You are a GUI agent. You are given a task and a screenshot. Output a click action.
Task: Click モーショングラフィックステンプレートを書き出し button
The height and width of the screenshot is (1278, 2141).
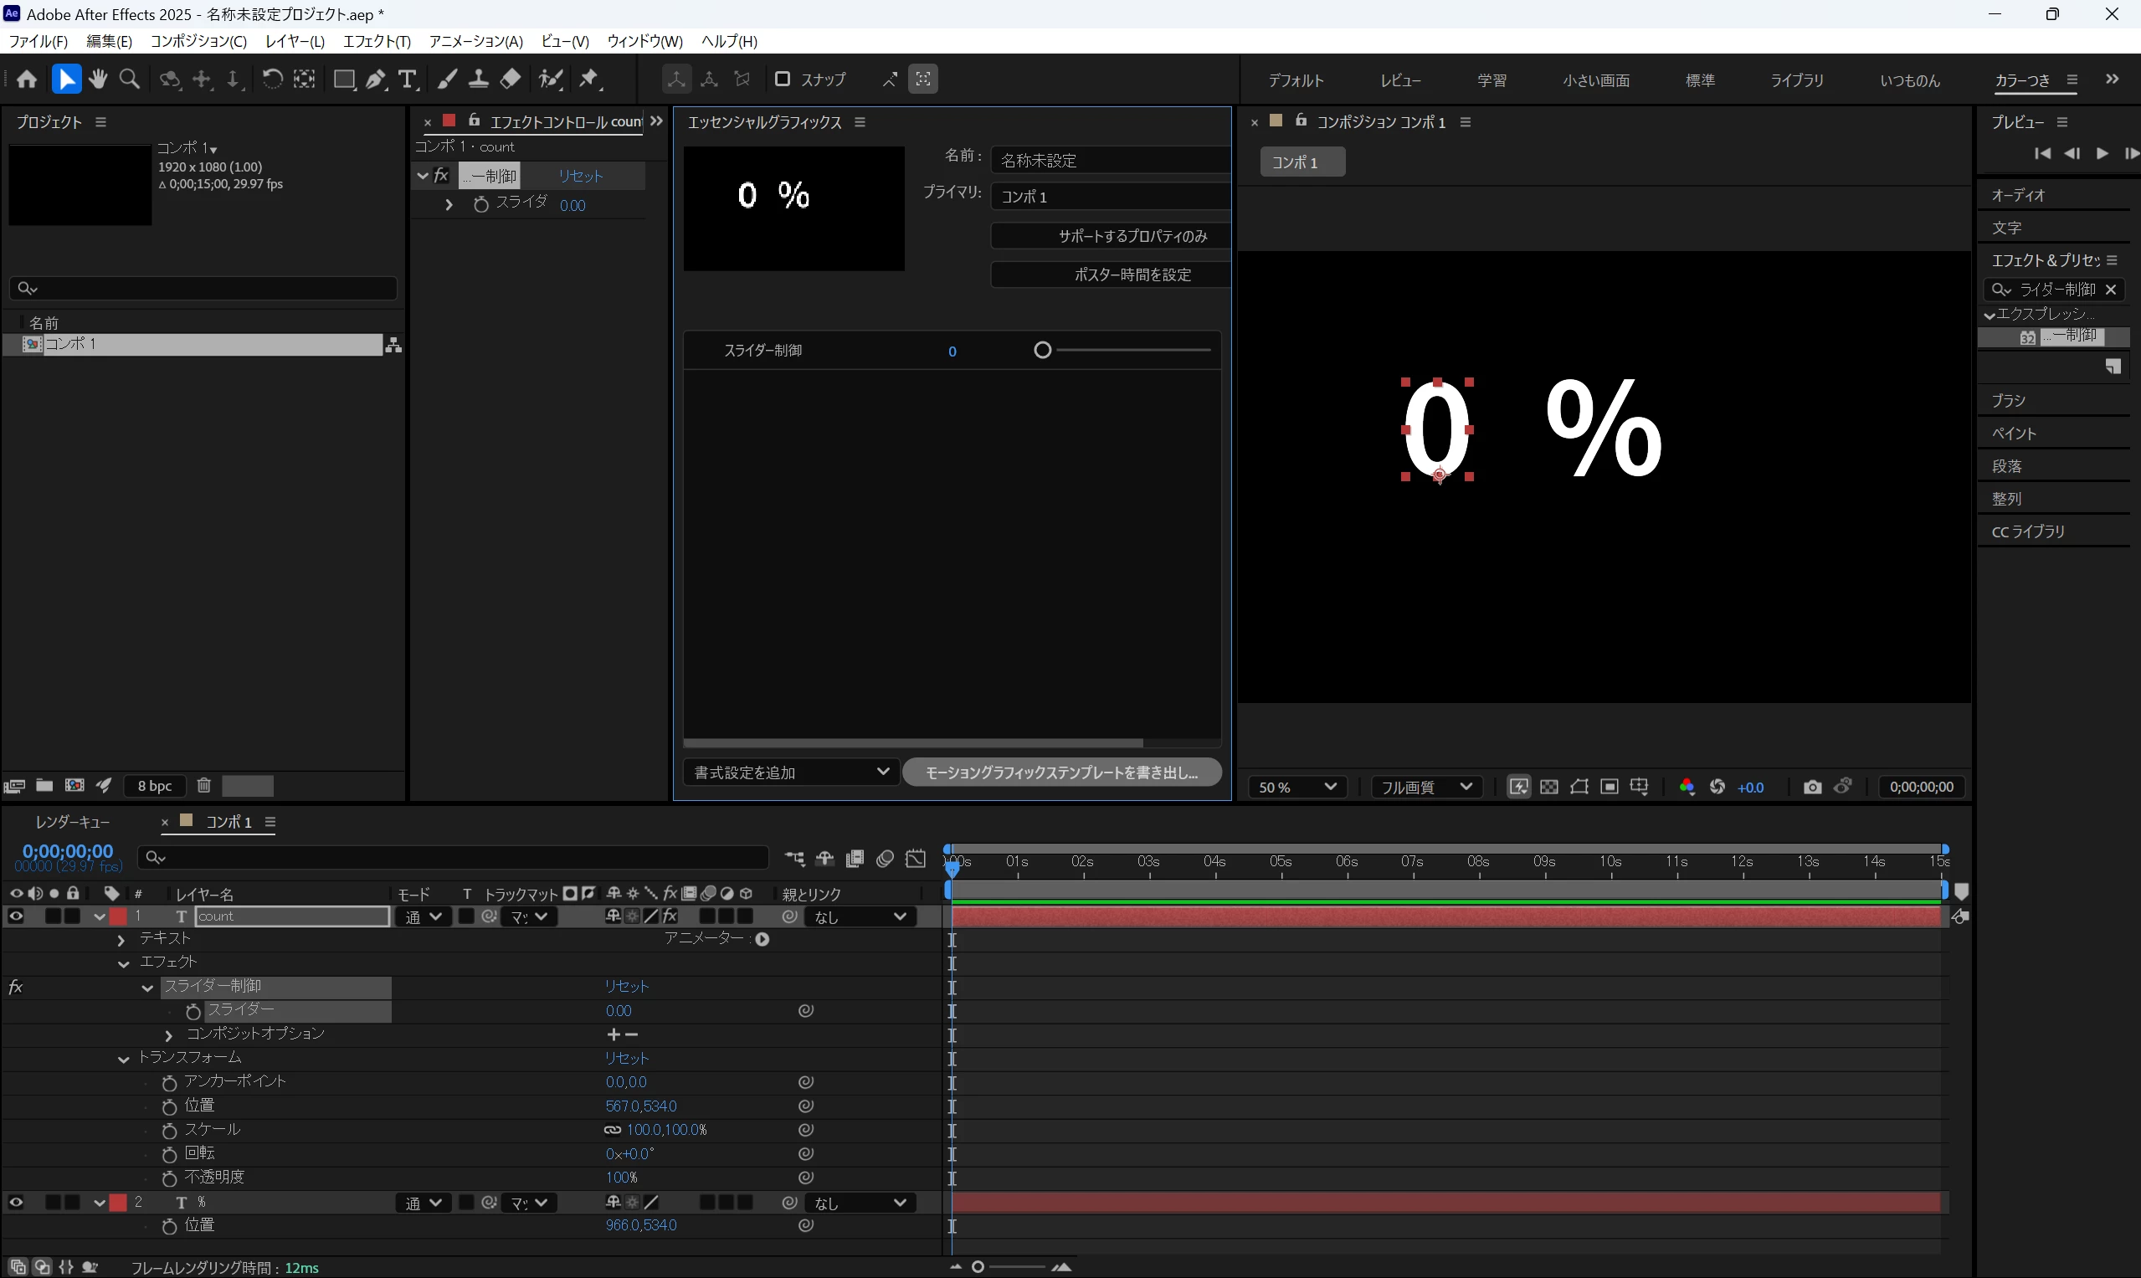[x=1061, y=772]
